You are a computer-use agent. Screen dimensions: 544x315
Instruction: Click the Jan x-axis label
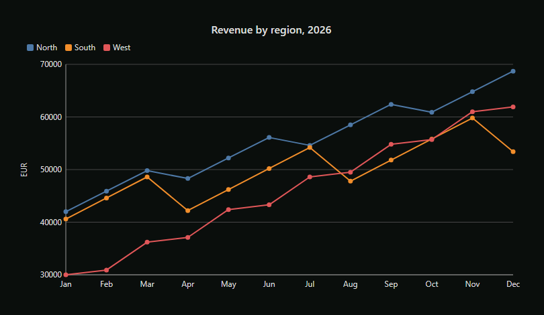[66, 284]
